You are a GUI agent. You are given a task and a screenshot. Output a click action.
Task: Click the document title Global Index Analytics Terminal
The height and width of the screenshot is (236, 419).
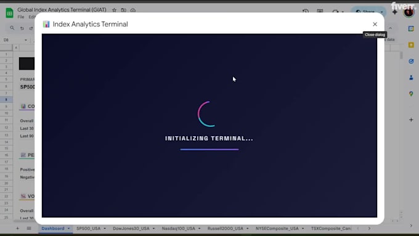pos(62,10)
